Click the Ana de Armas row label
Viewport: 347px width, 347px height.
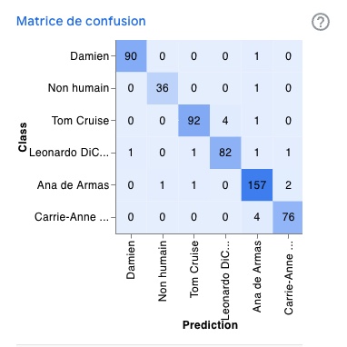tap(73, 184)
